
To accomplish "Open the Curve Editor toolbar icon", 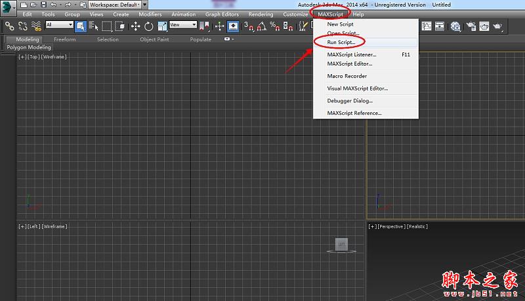I will pos(427,26).
